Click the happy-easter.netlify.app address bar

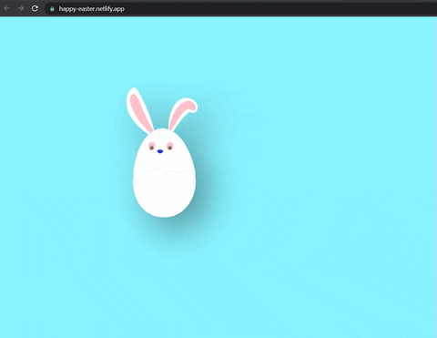[x=241, y=9]
